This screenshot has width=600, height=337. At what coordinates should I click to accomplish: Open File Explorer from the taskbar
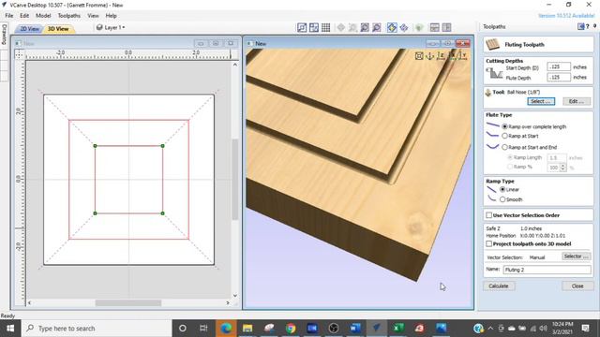[247, 328]
